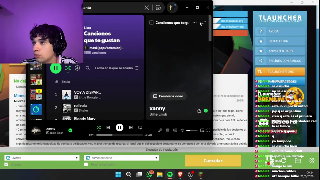Open WhatsApp from the taskbar
Screen dimensions: 320x180
[149, 174]
